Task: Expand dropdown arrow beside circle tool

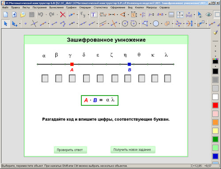Action: [x=161, y=23]
